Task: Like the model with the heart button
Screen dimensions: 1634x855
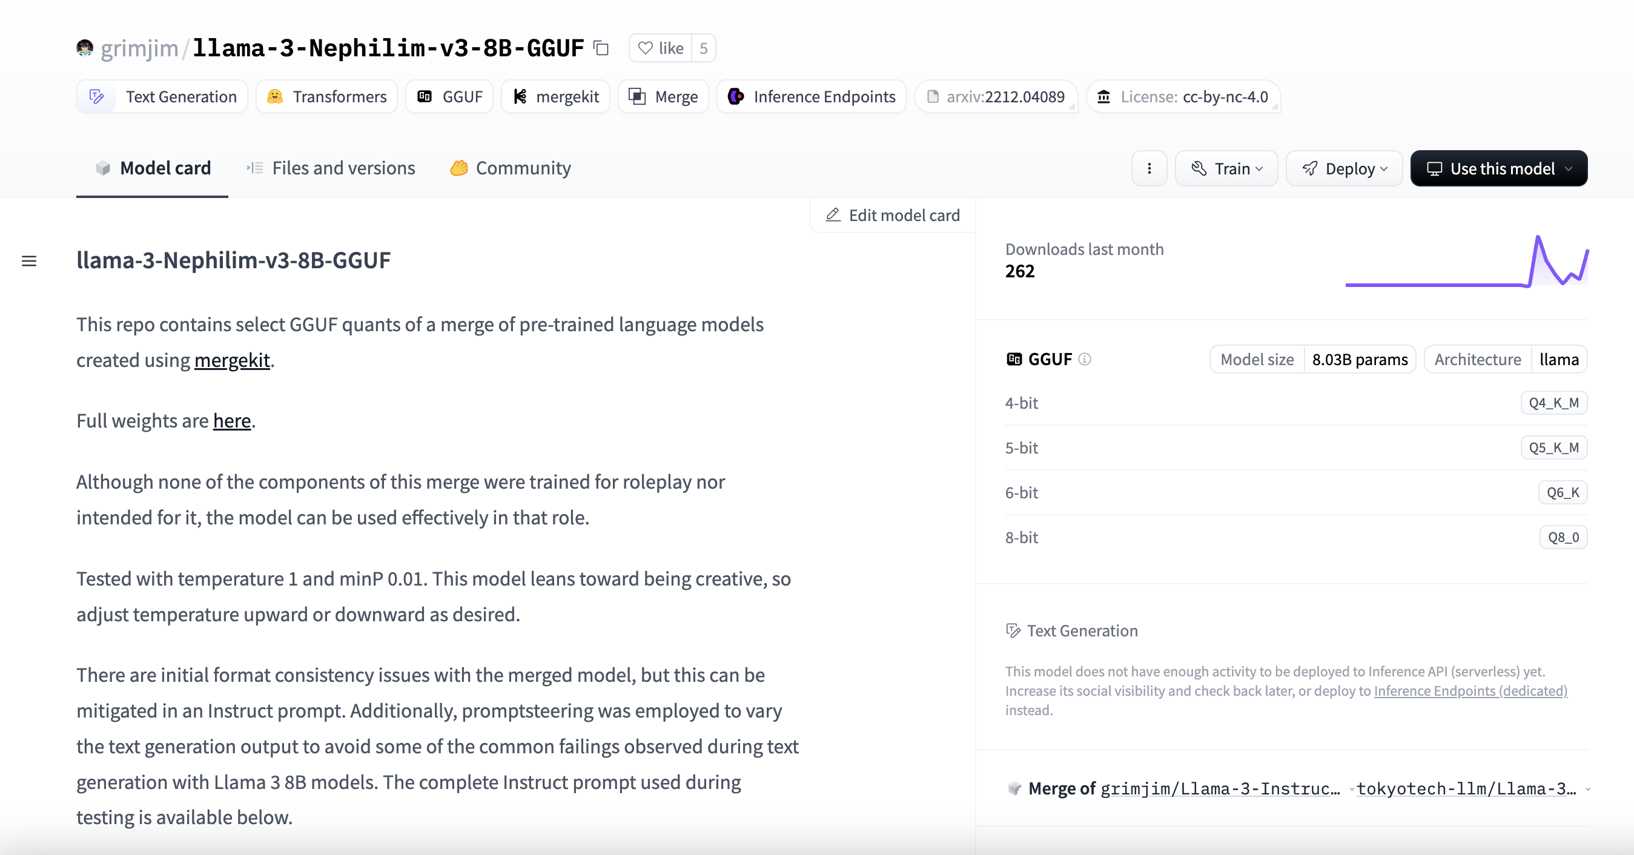Action: [x=660, y=48]
